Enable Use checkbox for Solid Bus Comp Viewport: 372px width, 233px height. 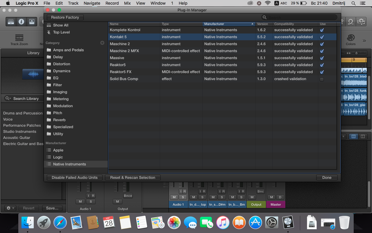[322, 79]
